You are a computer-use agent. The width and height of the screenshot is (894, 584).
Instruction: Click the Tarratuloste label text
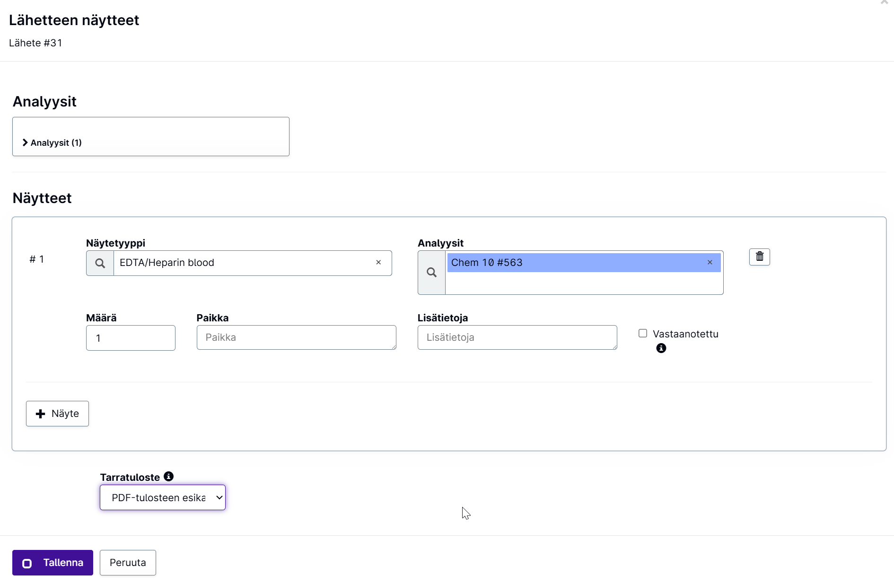130,478
